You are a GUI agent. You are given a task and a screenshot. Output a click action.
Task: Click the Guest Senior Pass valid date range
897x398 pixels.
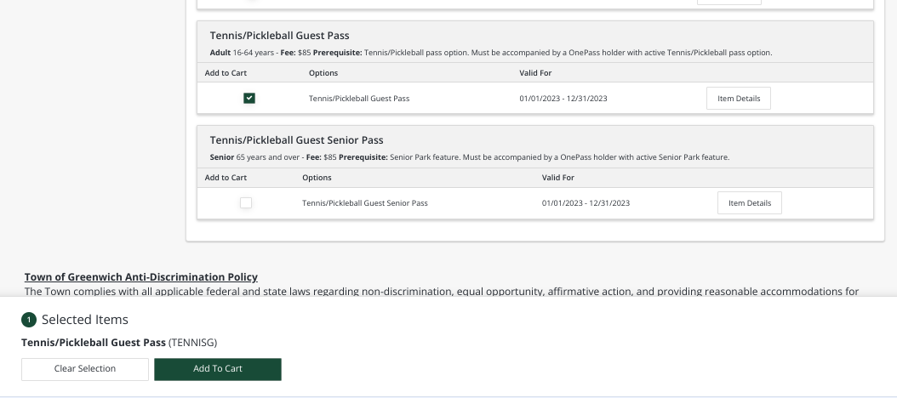point(586,203)
